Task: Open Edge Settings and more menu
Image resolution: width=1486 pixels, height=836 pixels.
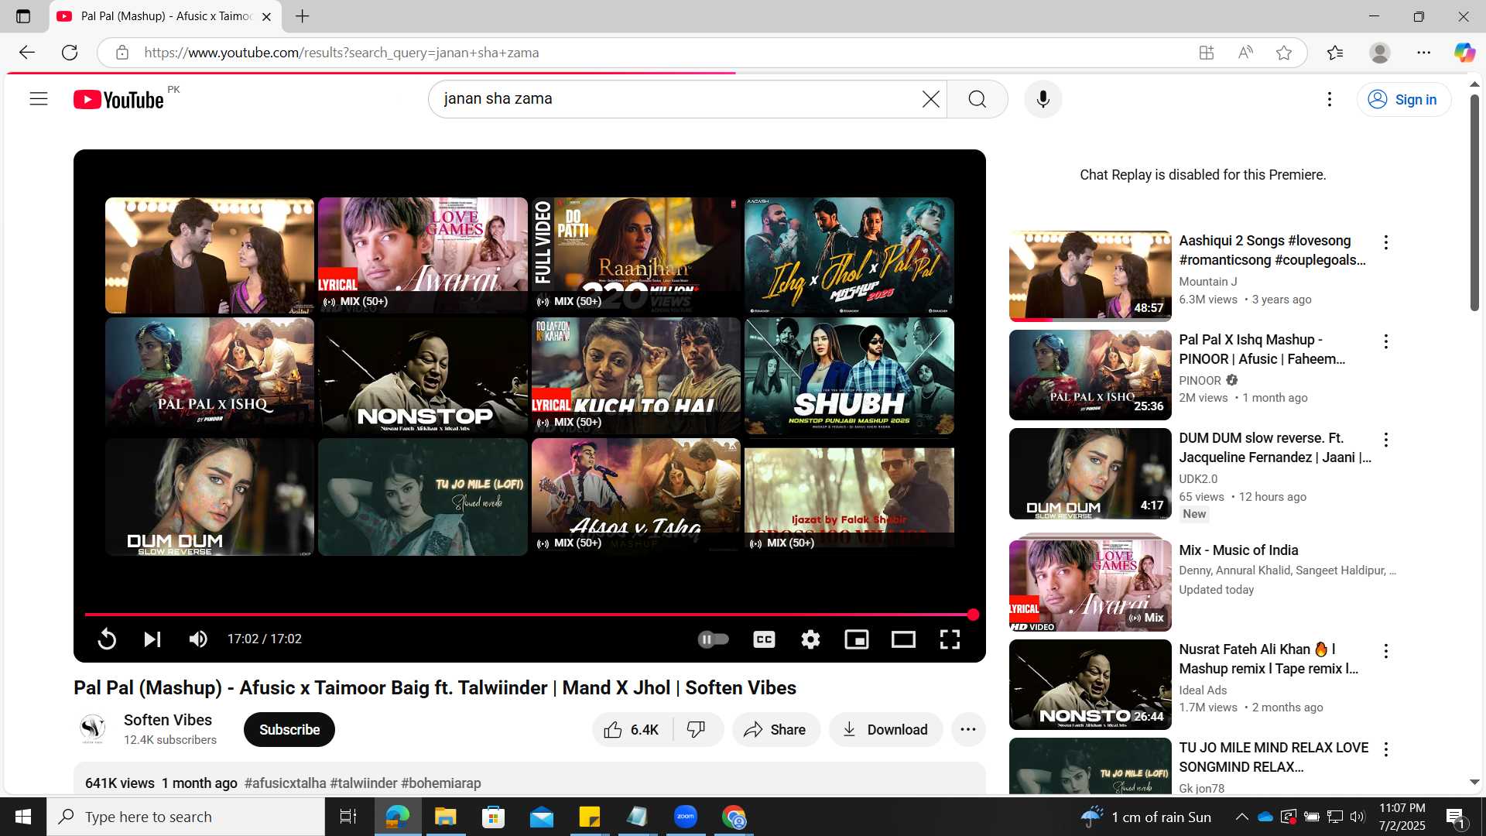Action: tap(1423, 53)
